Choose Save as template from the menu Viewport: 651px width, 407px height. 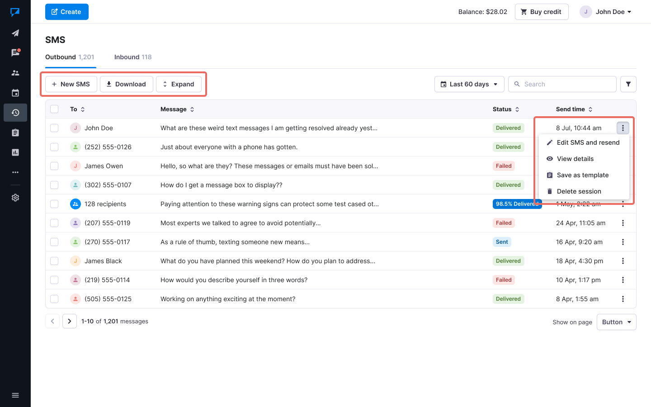[x=582, y=175]
